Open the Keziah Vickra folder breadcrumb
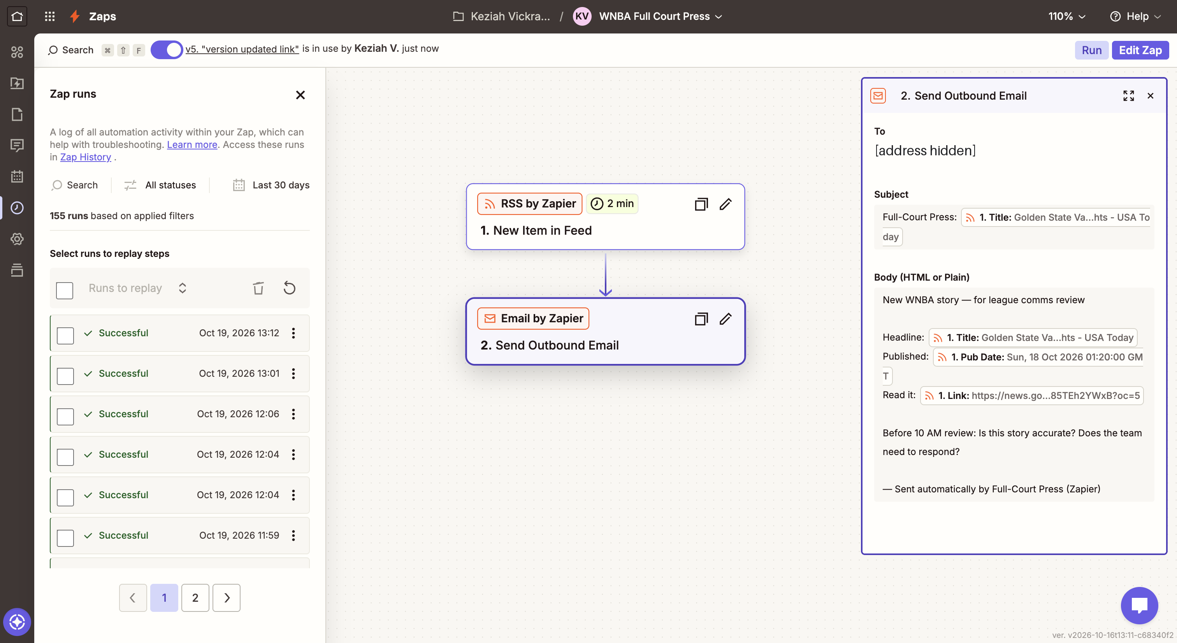Image resolution: width=1177 pixels, height=643 pixels. (502, 16)
